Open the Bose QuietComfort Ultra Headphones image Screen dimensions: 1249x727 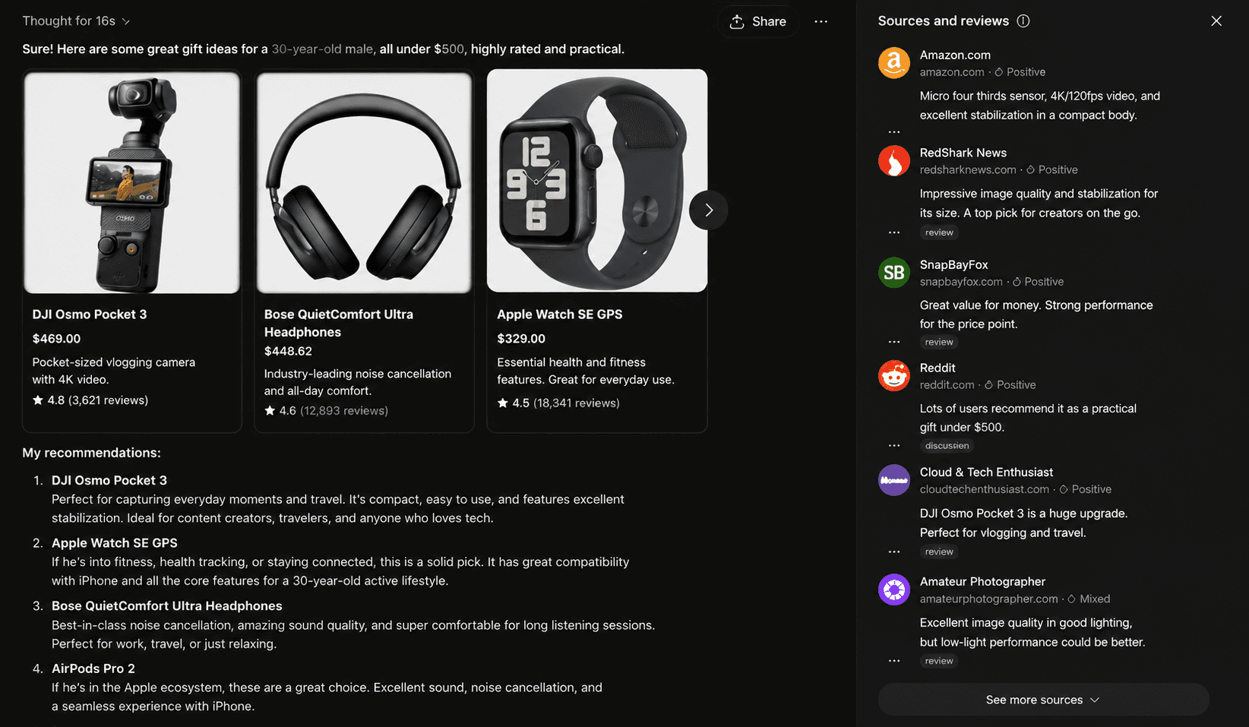tap(364, 182)
